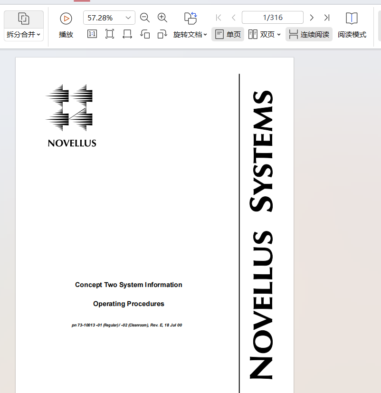Viewport: 381px width, 393px height.
Task: Fit the whole page in view
Action: (x=110, y=34)
